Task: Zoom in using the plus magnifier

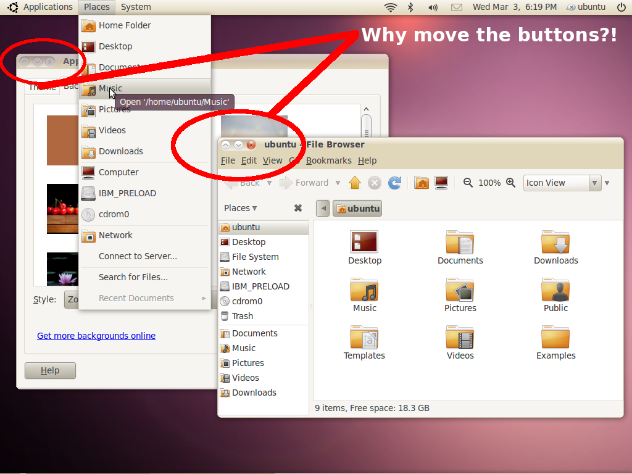Action: coord(510,183)
